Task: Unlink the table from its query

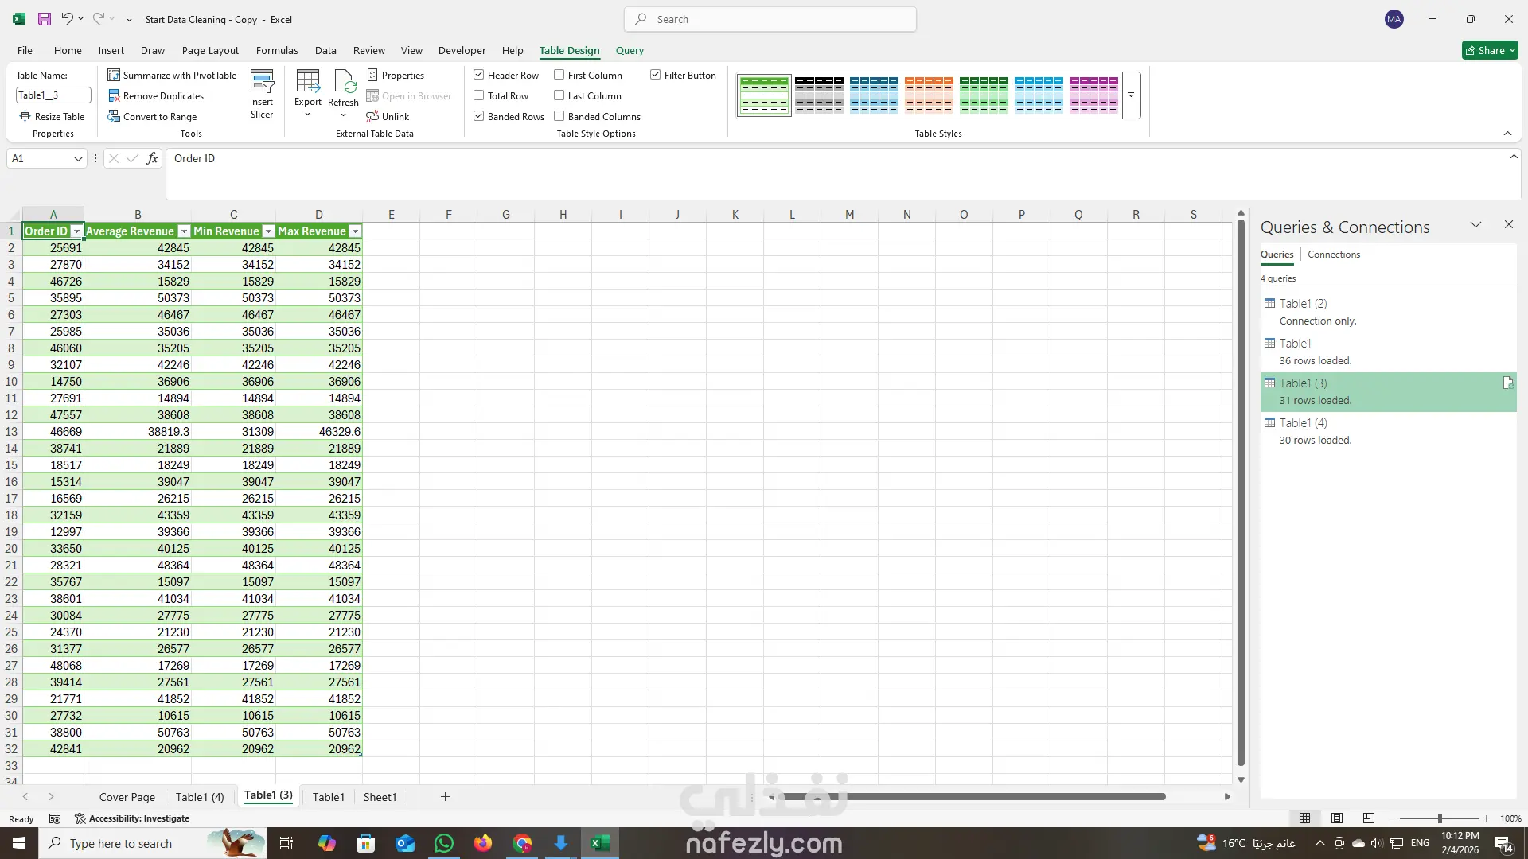Action: click(x=388, y=116)
